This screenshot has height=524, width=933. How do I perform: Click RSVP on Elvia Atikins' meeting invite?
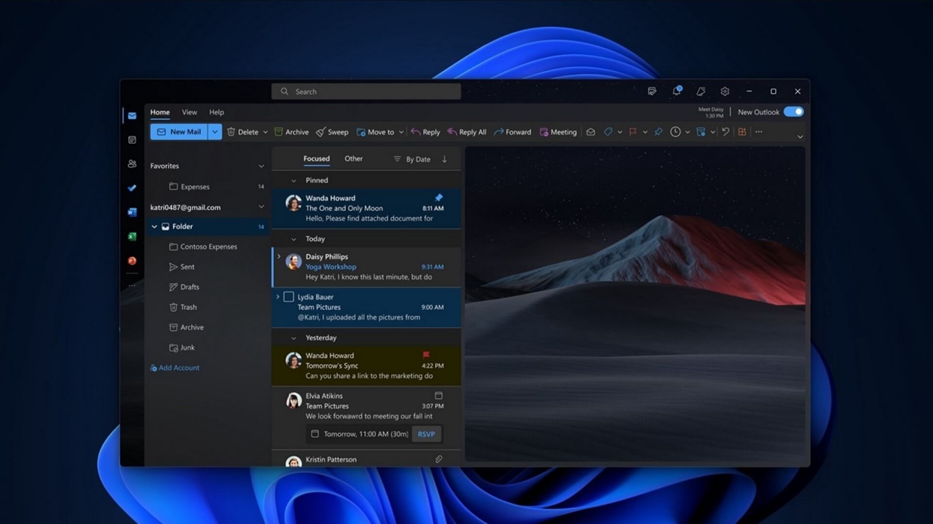point(426,434)
